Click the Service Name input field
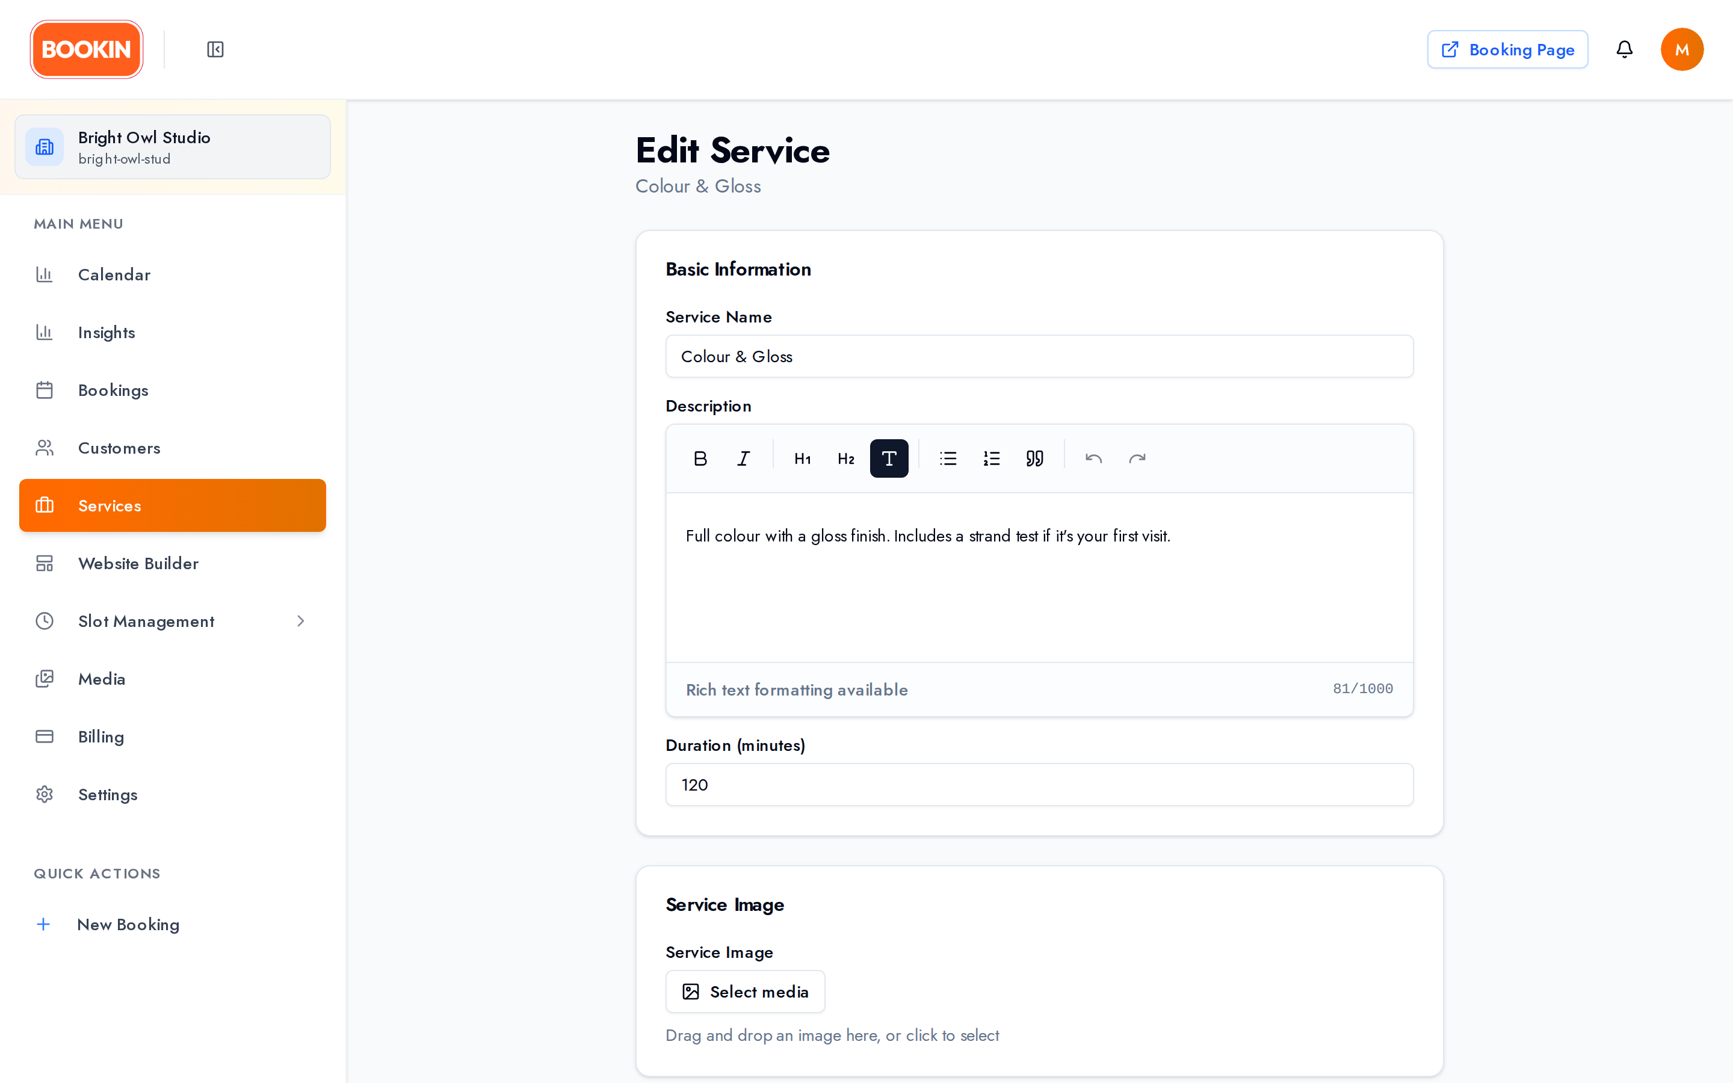 pos(1039,356)
